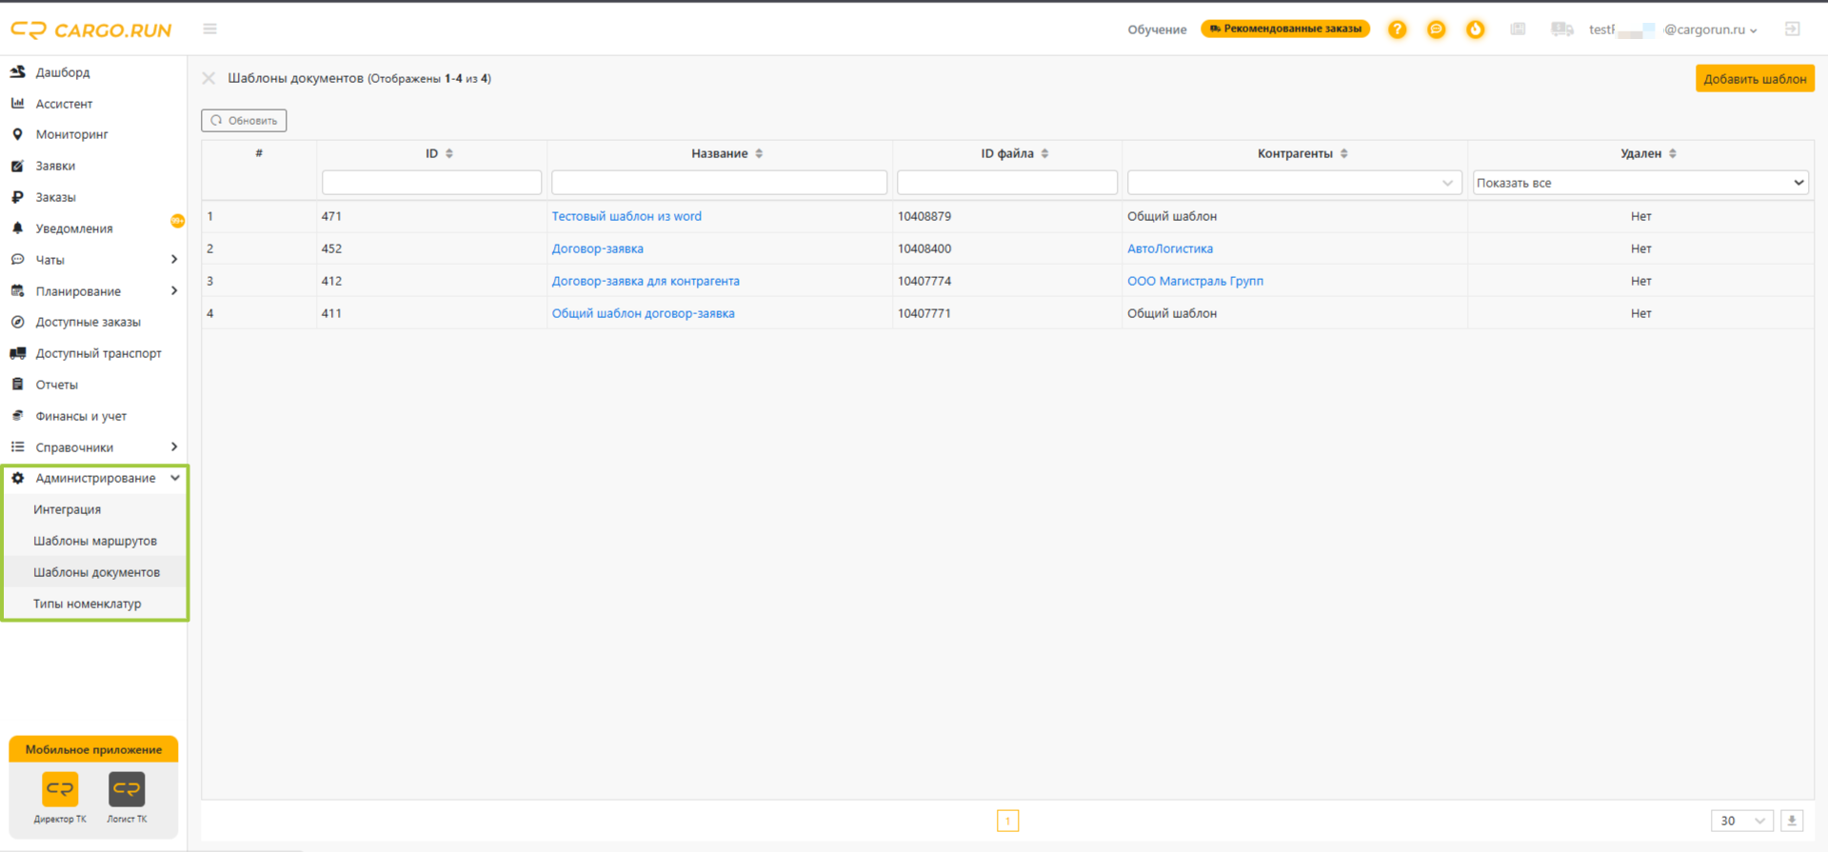The height and width of the screenshot is (852, 1828).
Task: Open the Контрагенты filter dropdown
Action: [1294, 183]
